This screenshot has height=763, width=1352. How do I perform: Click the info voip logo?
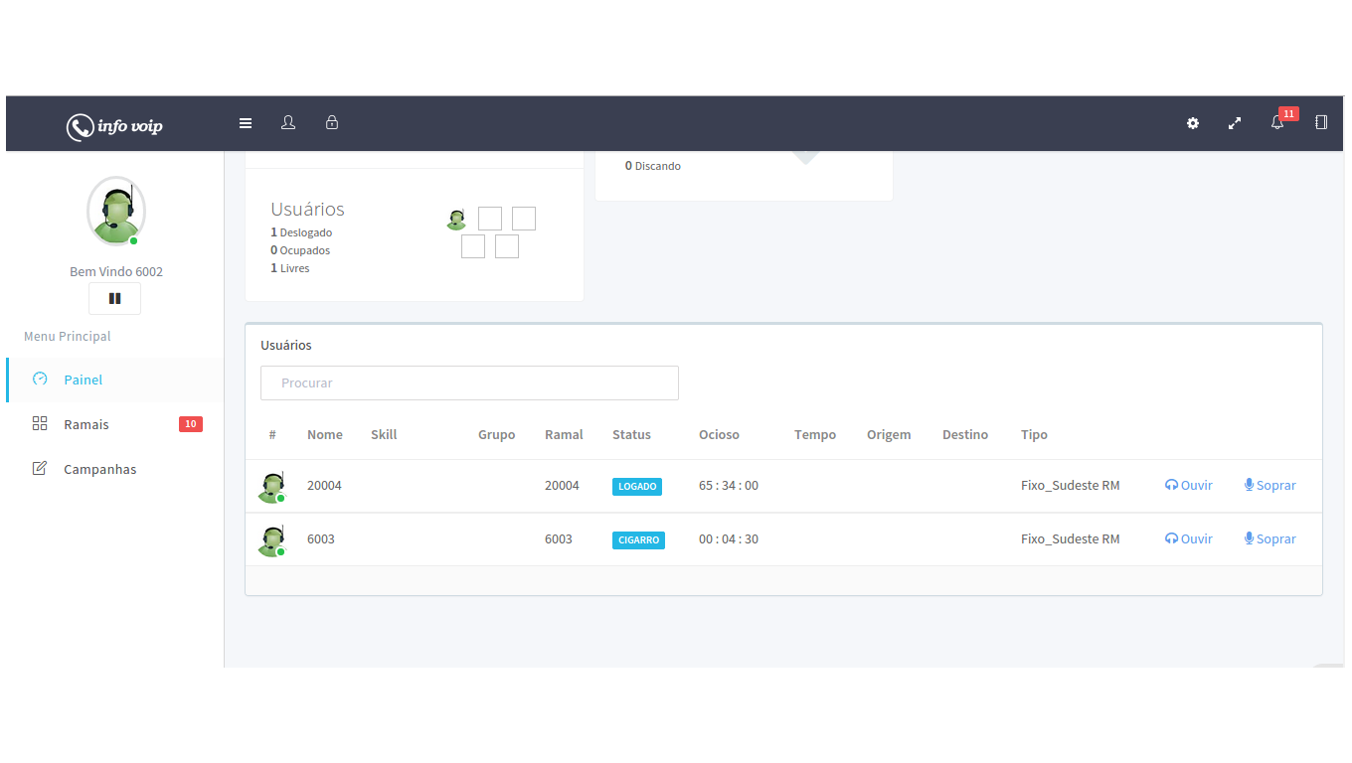pos(114,126)
